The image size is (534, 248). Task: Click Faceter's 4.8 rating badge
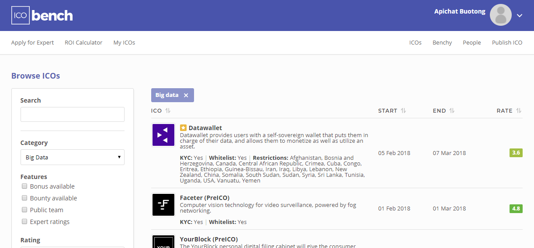point(516,208)
